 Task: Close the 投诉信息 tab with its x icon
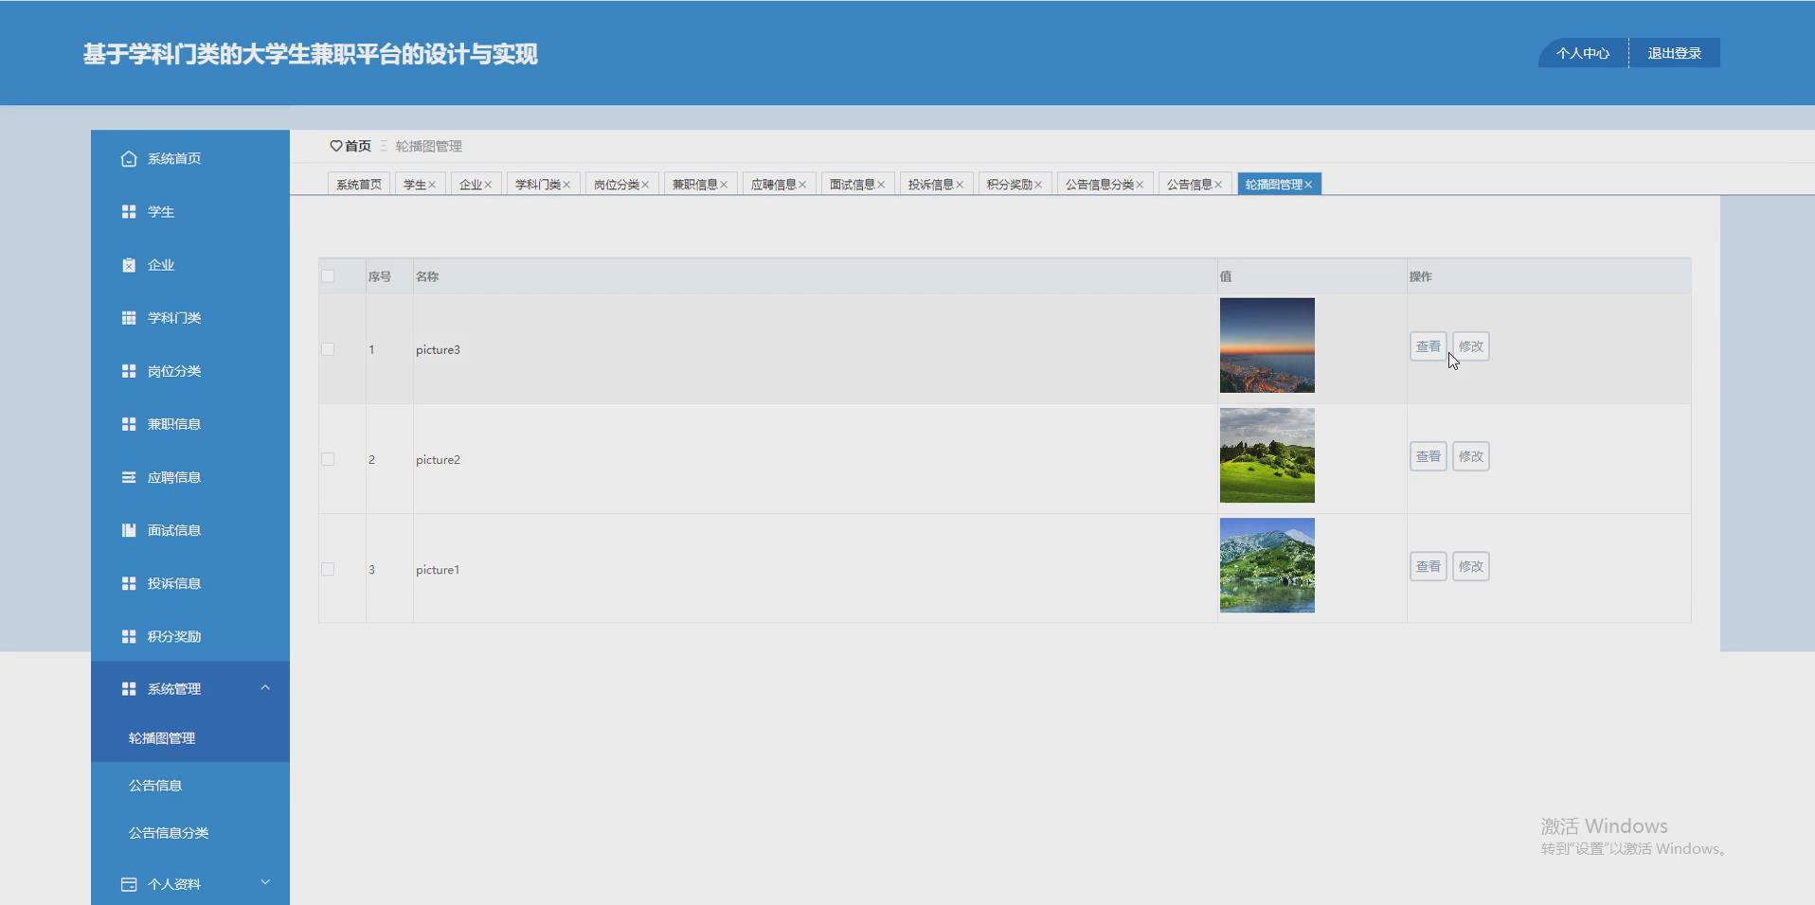coord(960,185)
